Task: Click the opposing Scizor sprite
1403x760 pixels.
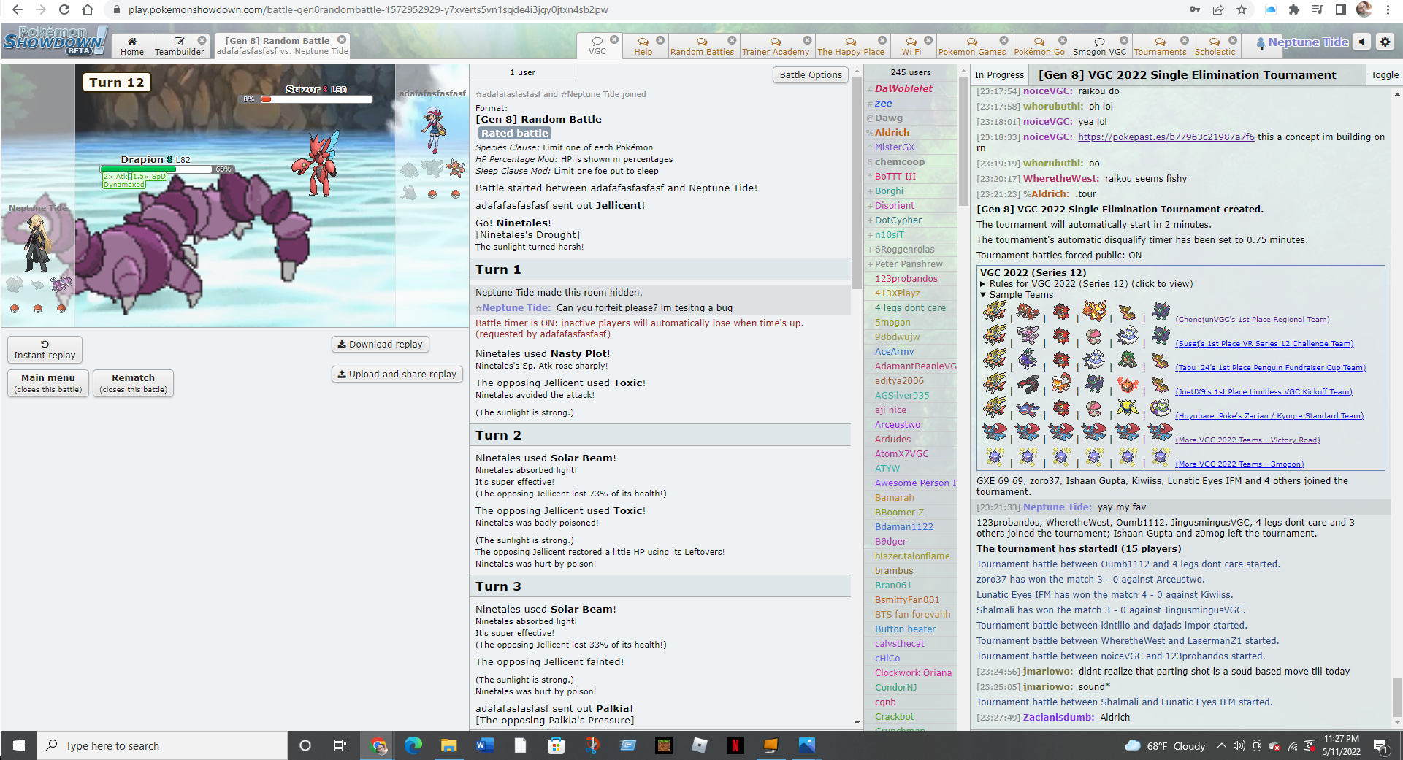Action: click(x=318, y=163)
